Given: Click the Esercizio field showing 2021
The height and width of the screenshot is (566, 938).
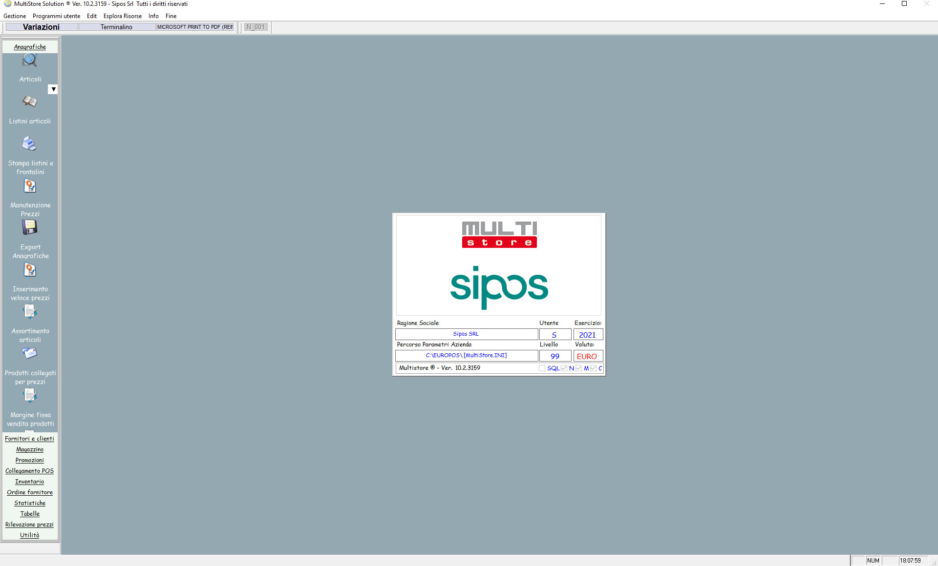Looking at the screenshot, I should [x=588, y=334].
